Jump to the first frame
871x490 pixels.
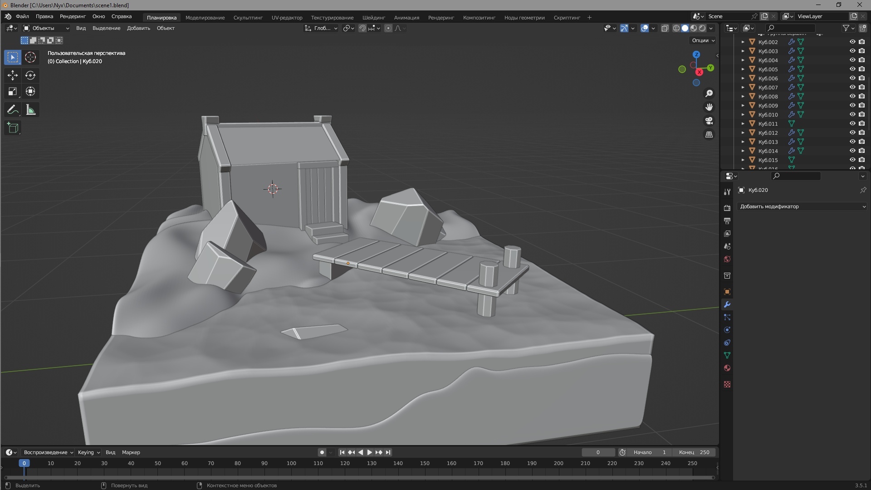[342, 452]
